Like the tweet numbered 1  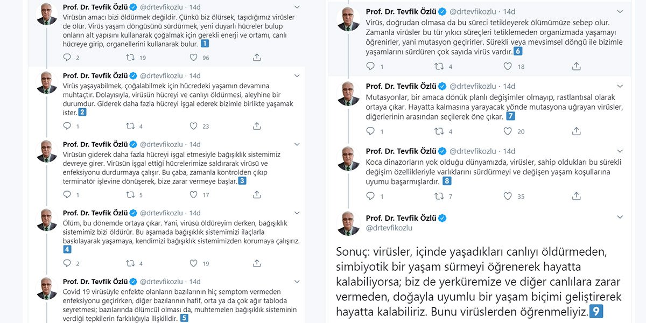tap(193, 58)
